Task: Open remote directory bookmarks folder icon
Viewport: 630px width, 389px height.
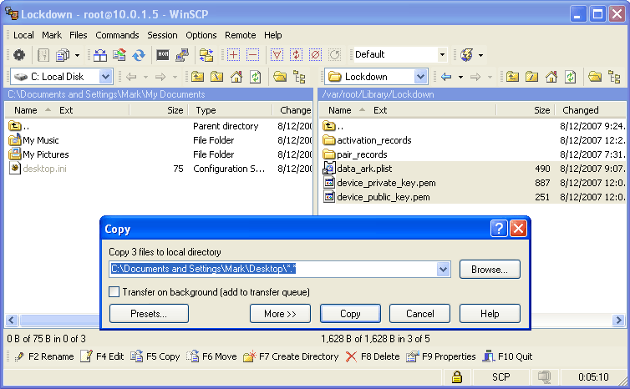Action: click(595, 76)
